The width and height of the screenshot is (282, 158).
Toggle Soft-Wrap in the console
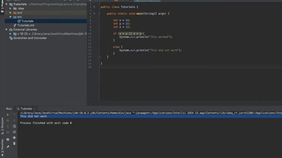pos(15,126)
